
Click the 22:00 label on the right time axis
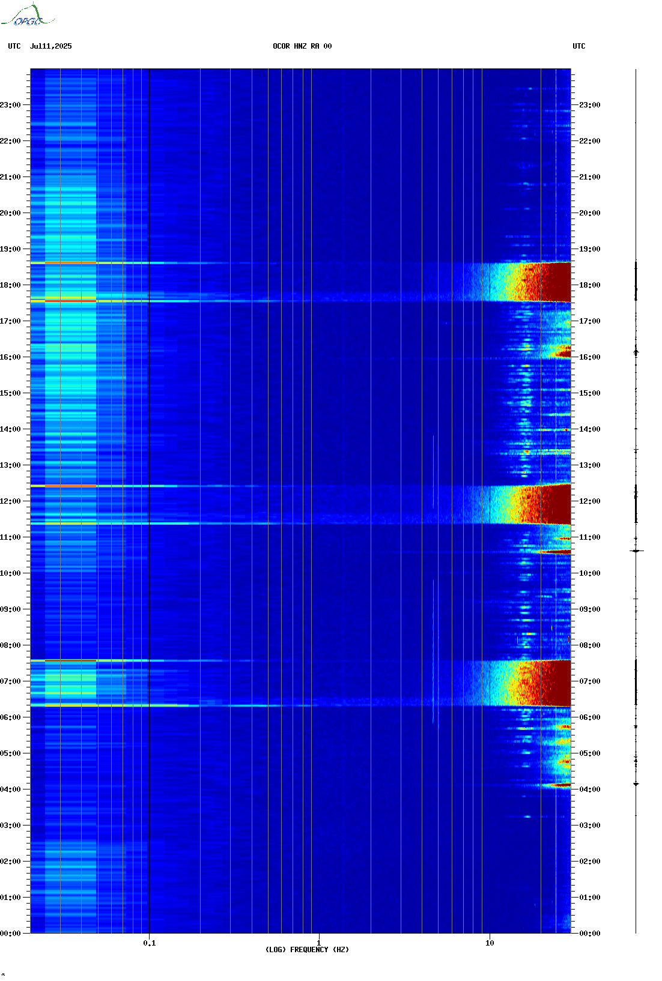[590, 141]
